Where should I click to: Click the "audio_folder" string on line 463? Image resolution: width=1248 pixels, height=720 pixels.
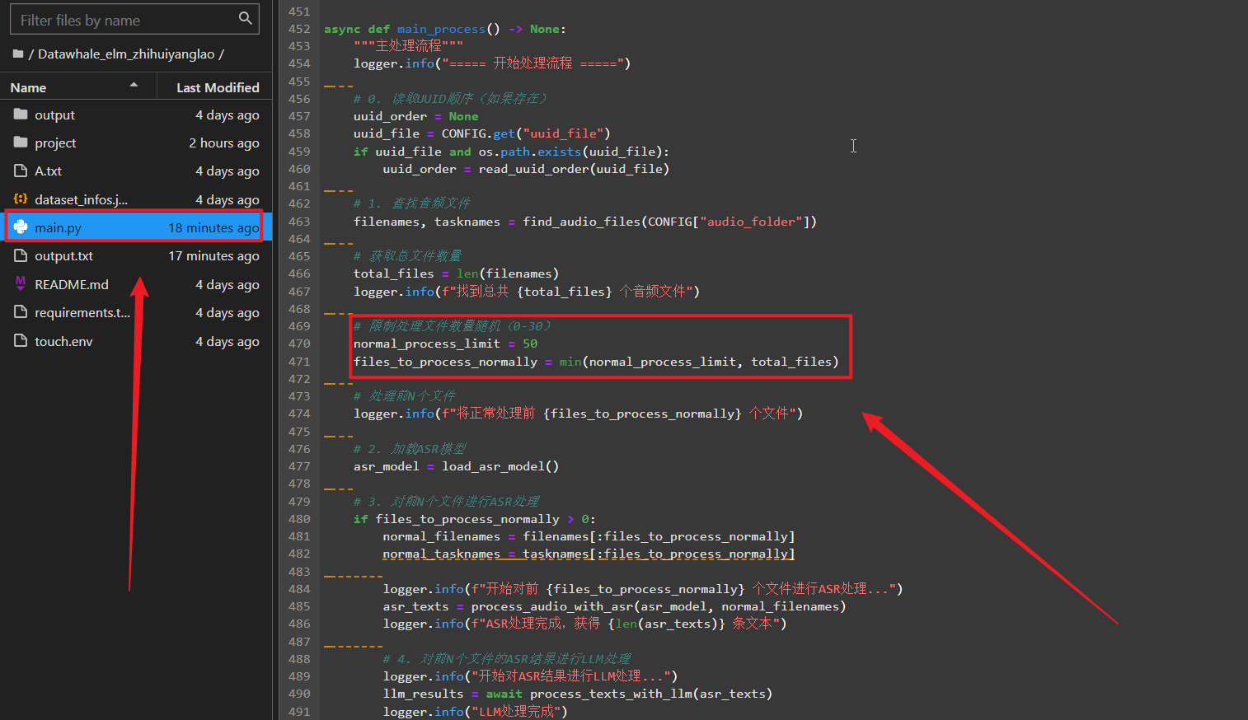pos(752,222)
